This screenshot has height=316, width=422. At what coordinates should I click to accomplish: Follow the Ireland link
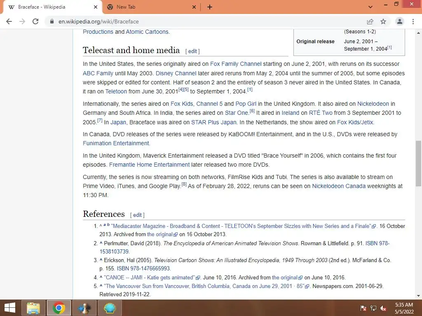pos(291,113)
